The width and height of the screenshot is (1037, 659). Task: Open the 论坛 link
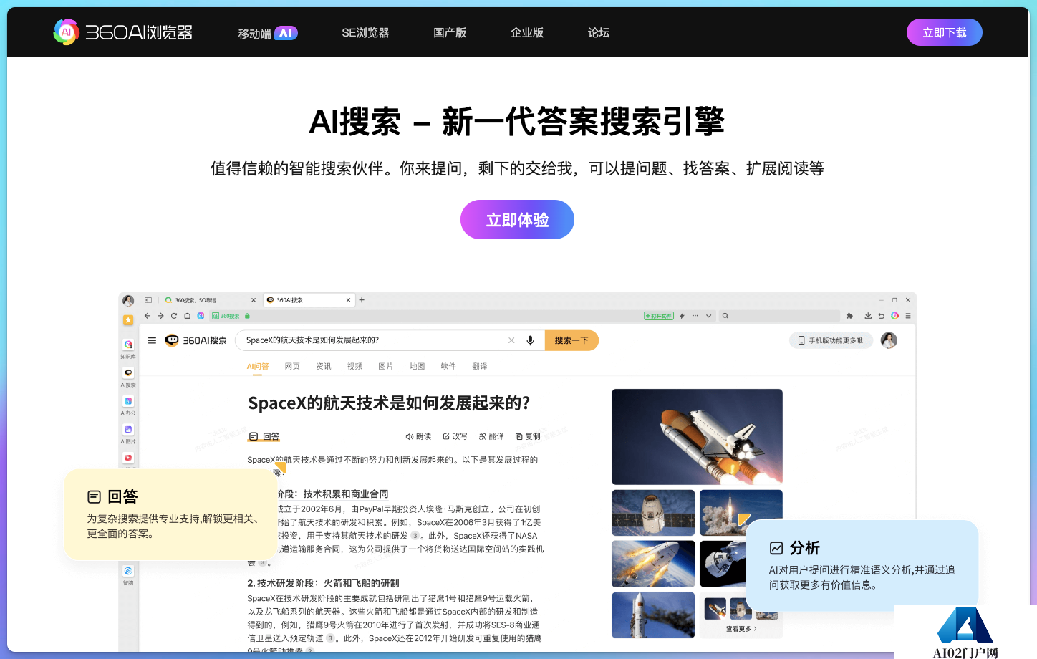click(x=599, y=33)
